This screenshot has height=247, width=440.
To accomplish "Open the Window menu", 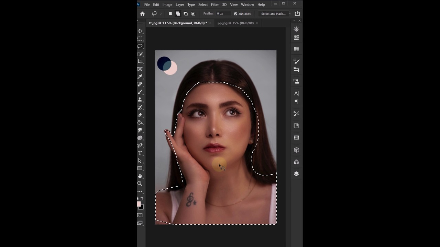I will 247,4.
